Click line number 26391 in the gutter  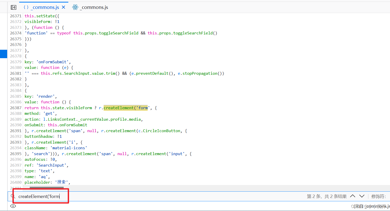tap(16, 131)
